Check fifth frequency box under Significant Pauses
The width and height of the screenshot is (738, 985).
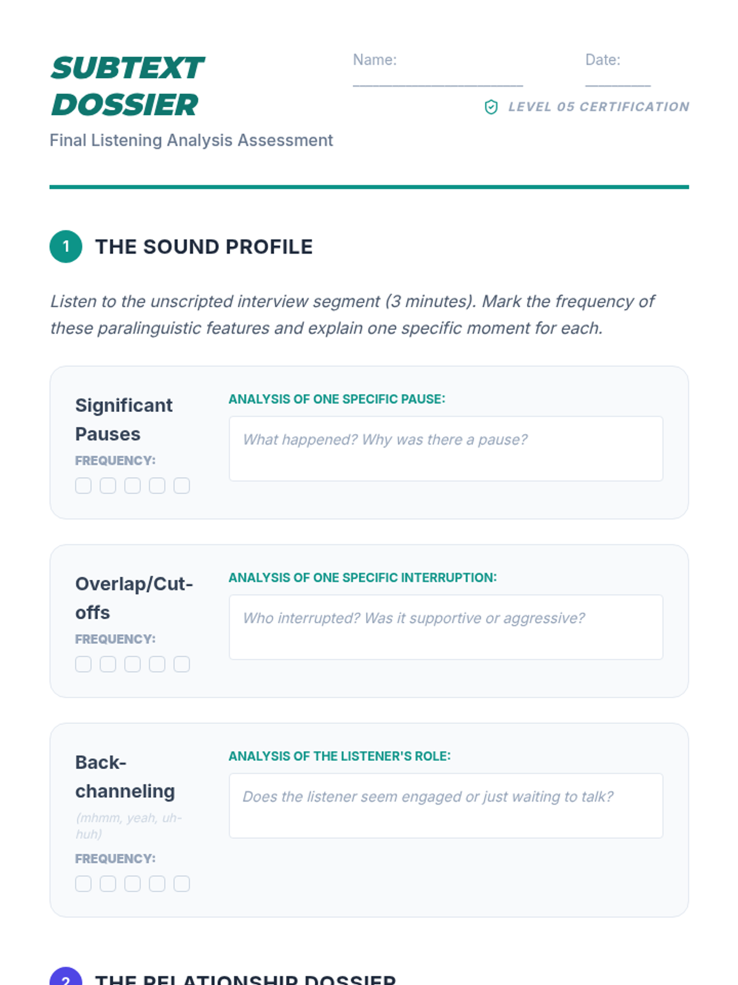pyautogui.click(x=181, y=486)
